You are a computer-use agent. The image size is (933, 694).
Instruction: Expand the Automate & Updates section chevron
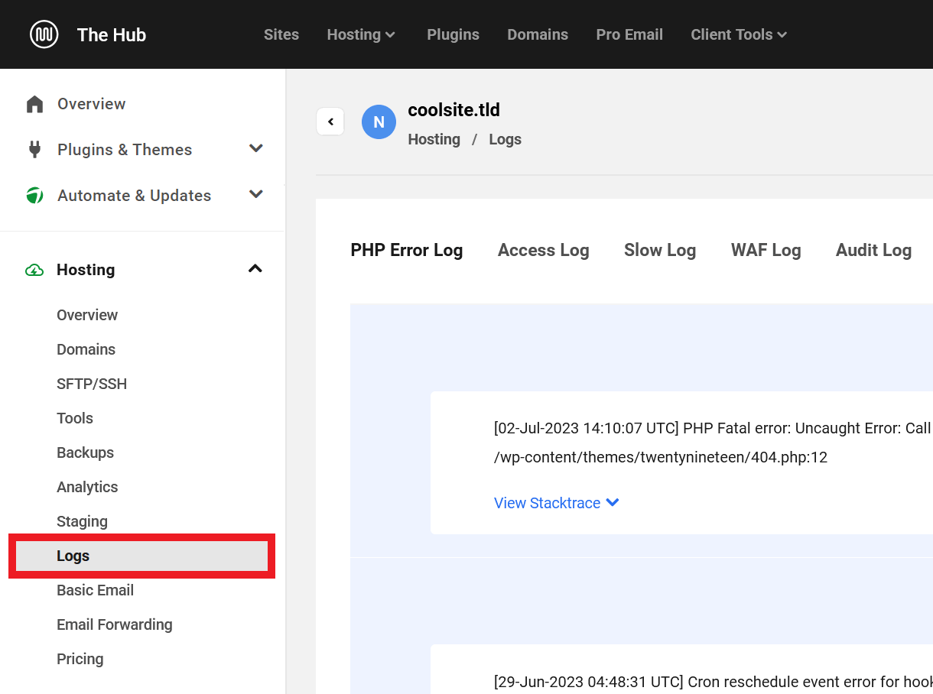(x=256, y=195)
